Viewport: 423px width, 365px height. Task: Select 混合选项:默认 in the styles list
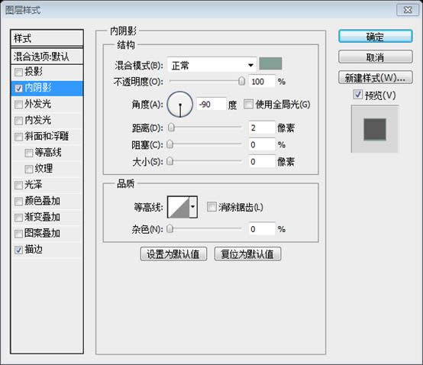47,57
